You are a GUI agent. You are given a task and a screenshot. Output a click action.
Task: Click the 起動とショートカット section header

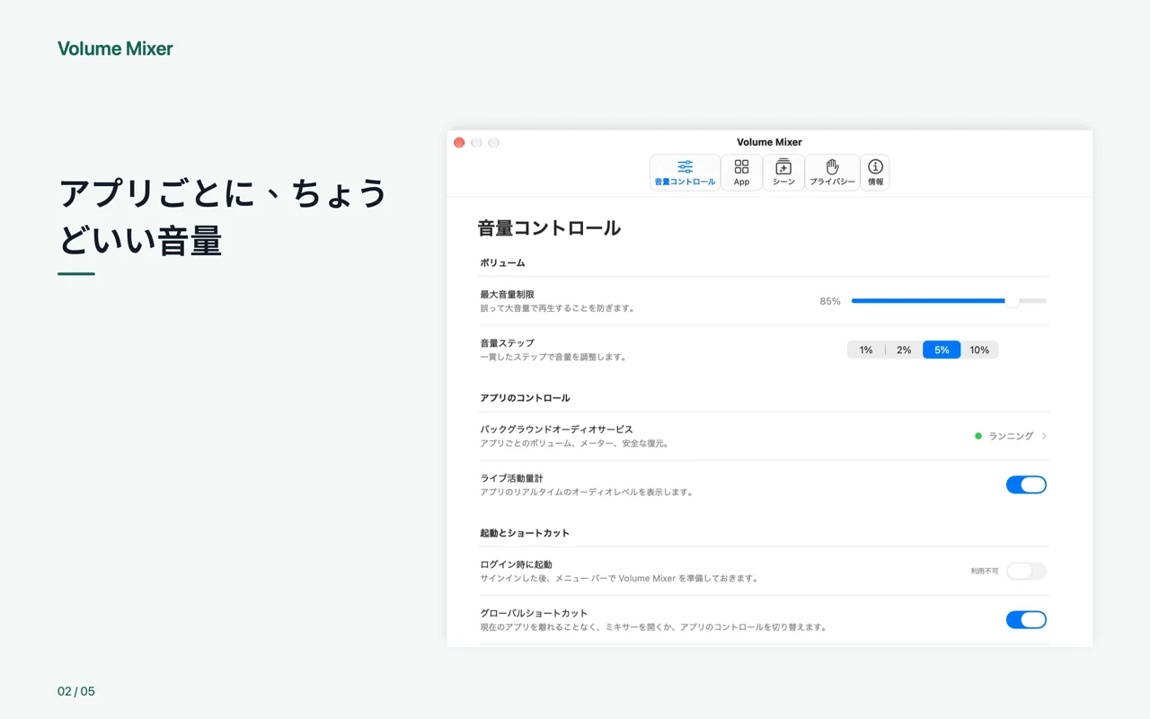pos(525,533)
